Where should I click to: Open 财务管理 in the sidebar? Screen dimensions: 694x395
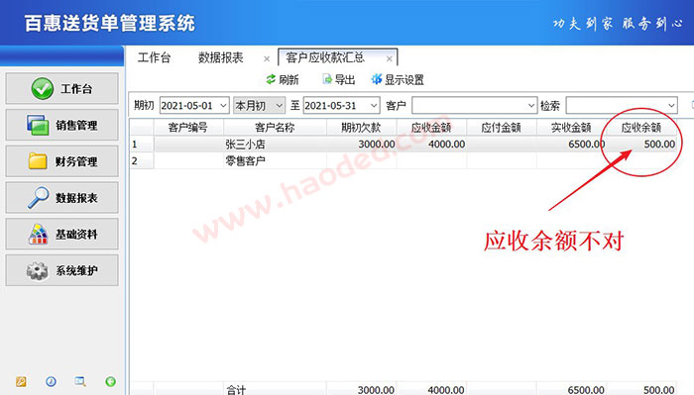tap(61, 161)
